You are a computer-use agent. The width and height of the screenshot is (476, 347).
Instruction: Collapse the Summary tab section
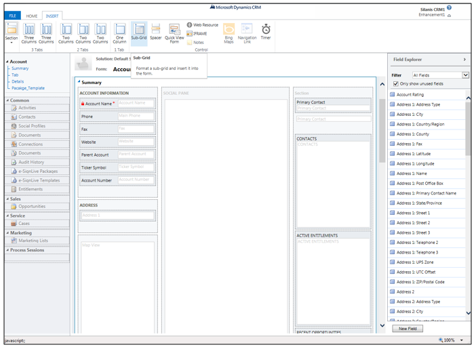79,81
